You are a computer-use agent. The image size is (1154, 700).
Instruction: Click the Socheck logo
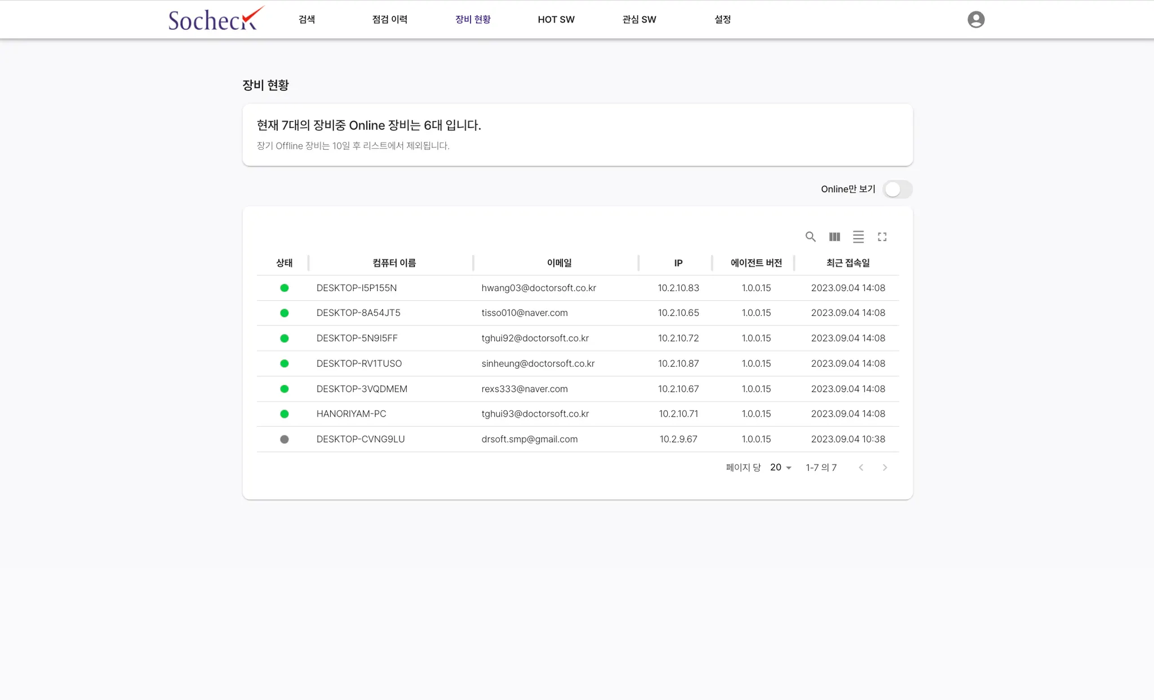(215, 20)
